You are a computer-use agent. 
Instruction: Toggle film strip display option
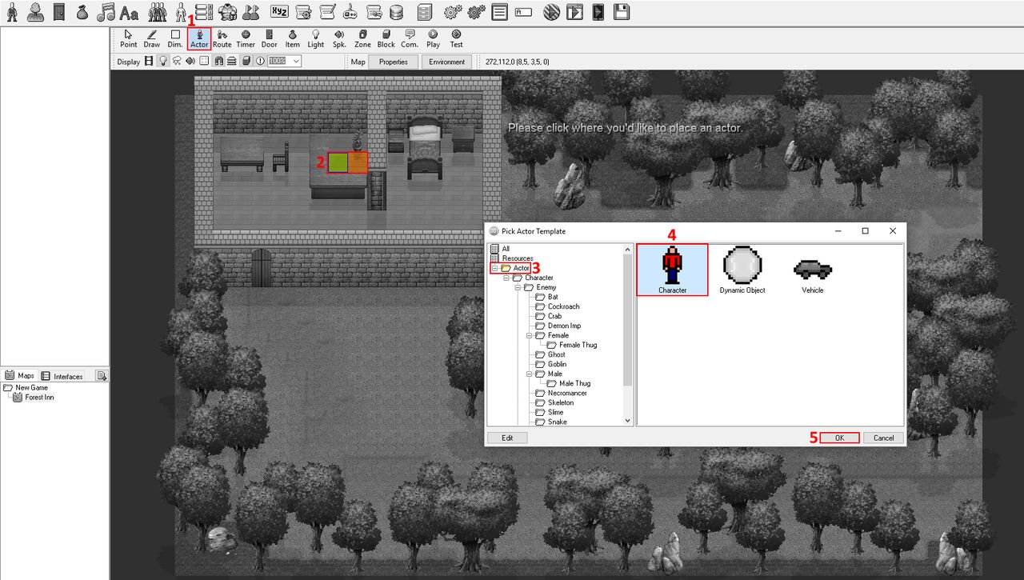[x=149, y=62]
